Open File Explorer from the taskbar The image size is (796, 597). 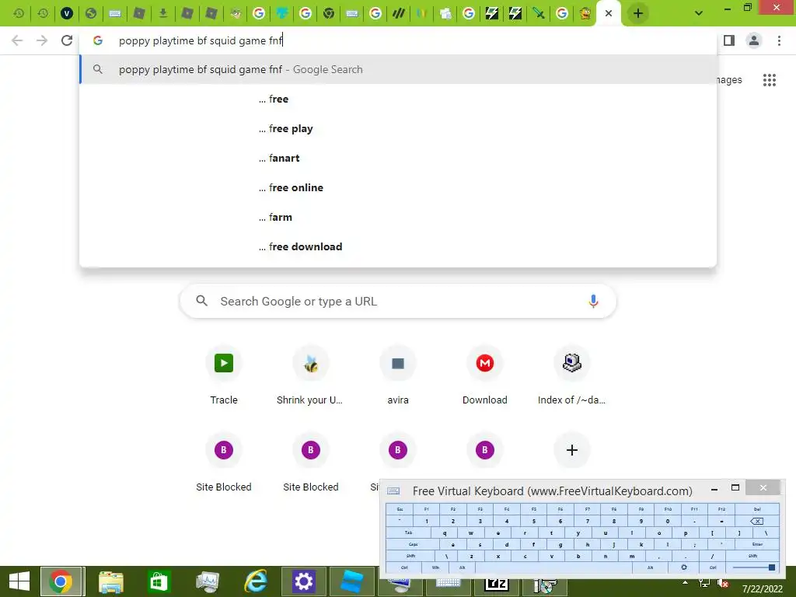(x=110, y=581)
